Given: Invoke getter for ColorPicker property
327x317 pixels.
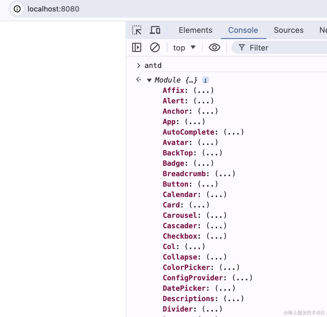Looking at the screenshot, I should pos(229,268).
